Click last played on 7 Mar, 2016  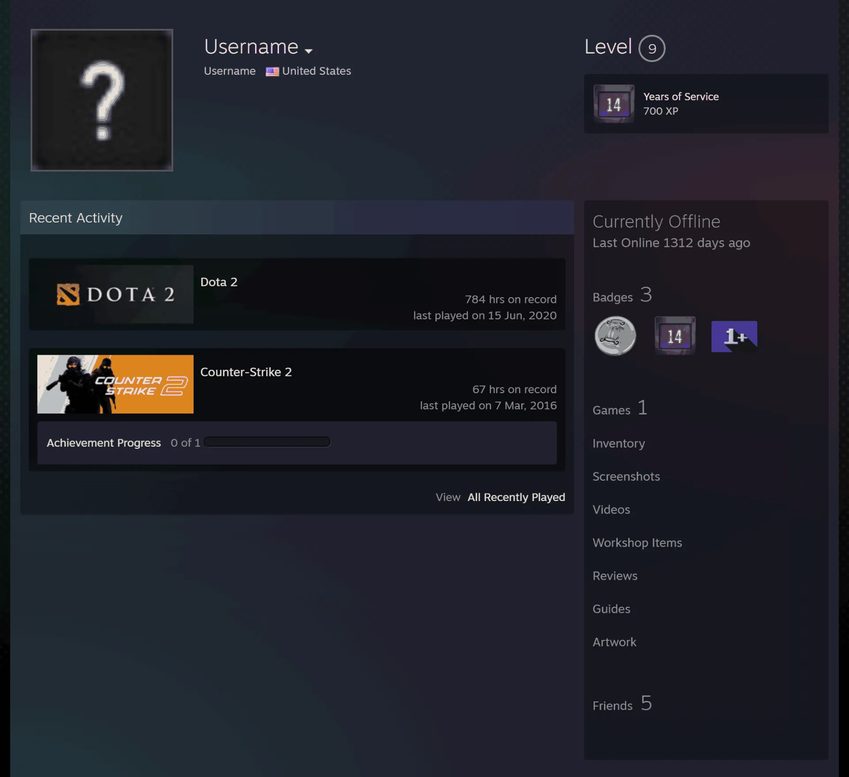(x=488, y=406)
